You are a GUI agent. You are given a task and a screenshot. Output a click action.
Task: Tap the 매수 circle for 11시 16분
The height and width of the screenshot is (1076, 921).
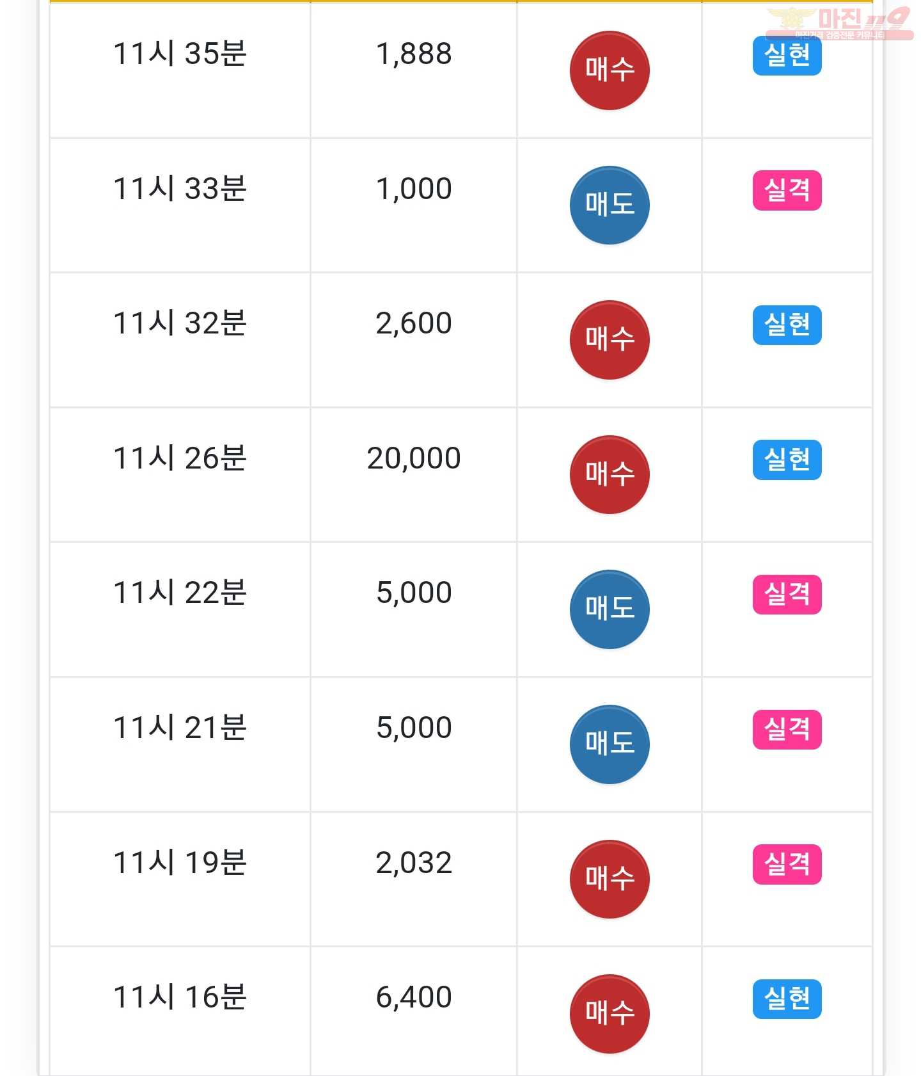click(609, 1014)
